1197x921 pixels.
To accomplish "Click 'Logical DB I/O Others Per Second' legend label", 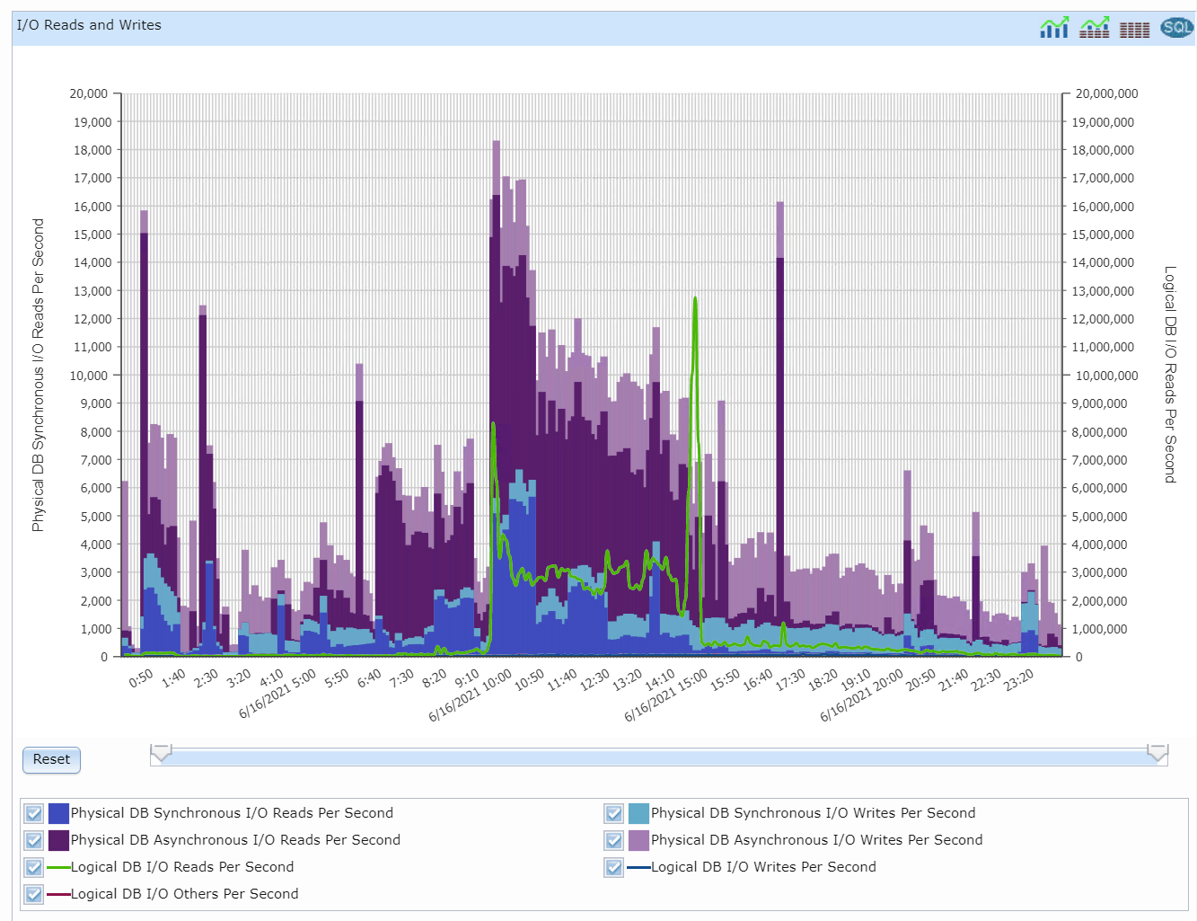I will 185,894.
